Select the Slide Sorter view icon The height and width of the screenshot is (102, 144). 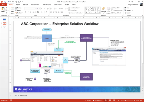coord(110,100)
